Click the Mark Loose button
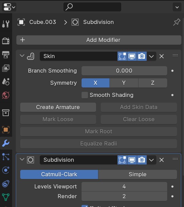The image size is (184, 207). coord(58,119)
